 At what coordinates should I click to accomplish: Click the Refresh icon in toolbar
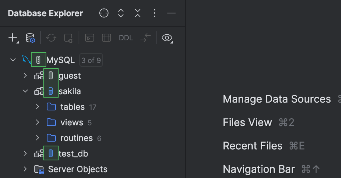(x=51, y=38)
